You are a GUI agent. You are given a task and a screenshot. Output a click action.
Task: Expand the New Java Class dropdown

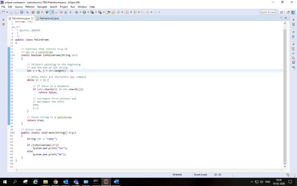[42, 12]
